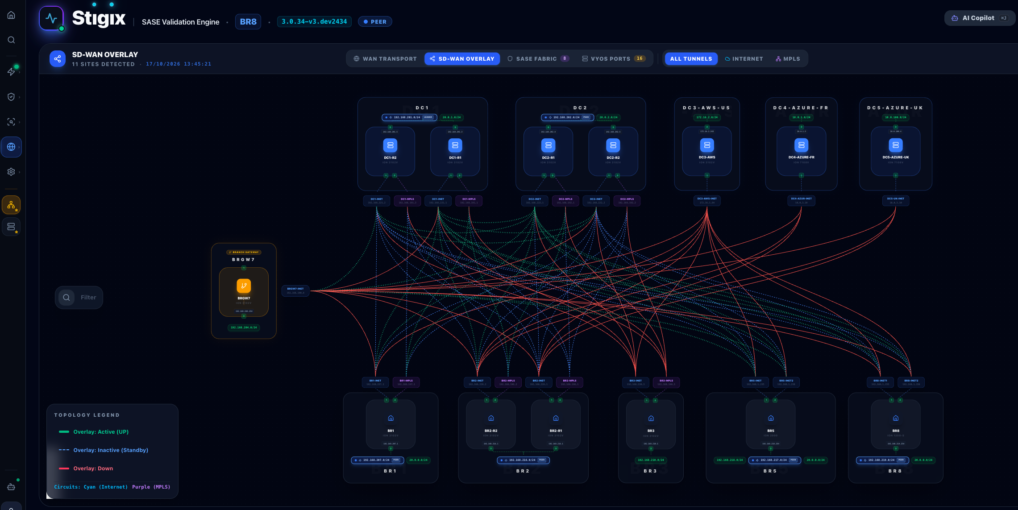Open the settings gear sidebar icon
Screen dimensions: 1018x510
(11, 172)
